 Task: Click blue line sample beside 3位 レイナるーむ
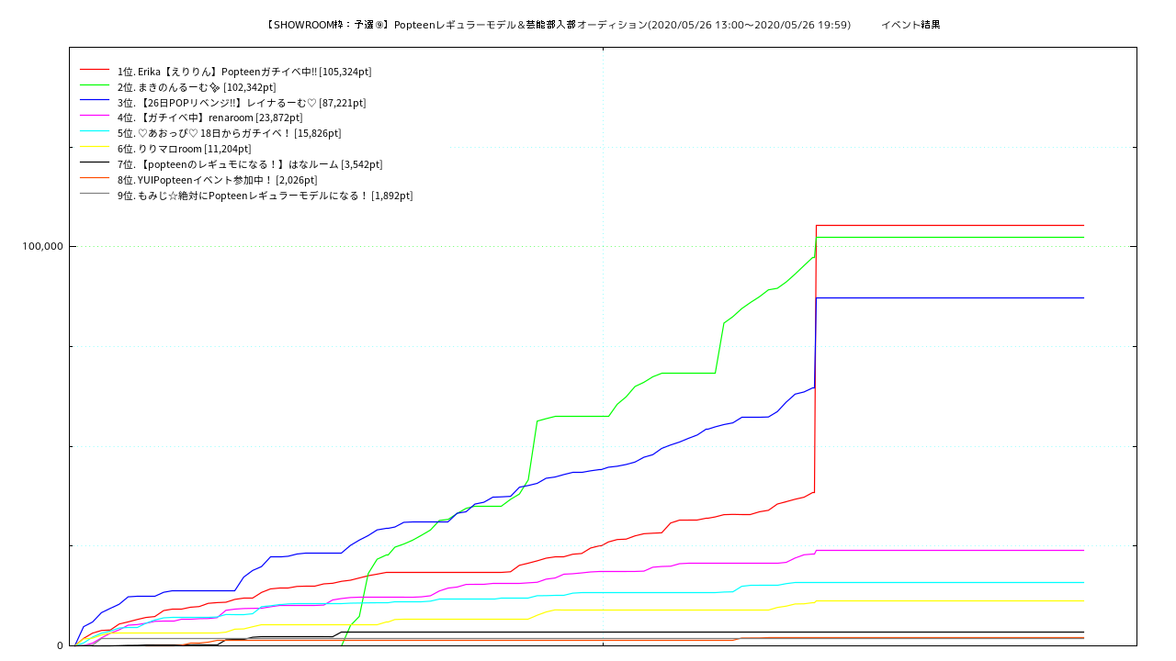point(95,101)
